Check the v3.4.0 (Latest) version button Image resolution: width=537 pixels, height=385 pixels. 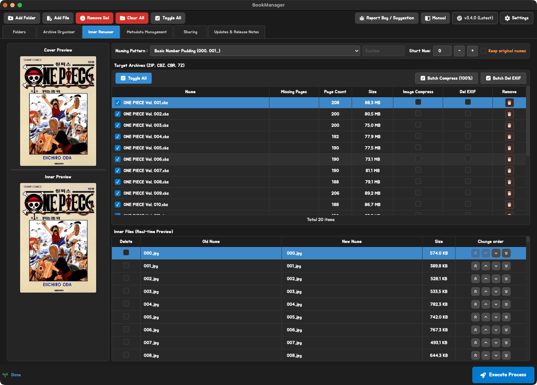coord(475,18)
